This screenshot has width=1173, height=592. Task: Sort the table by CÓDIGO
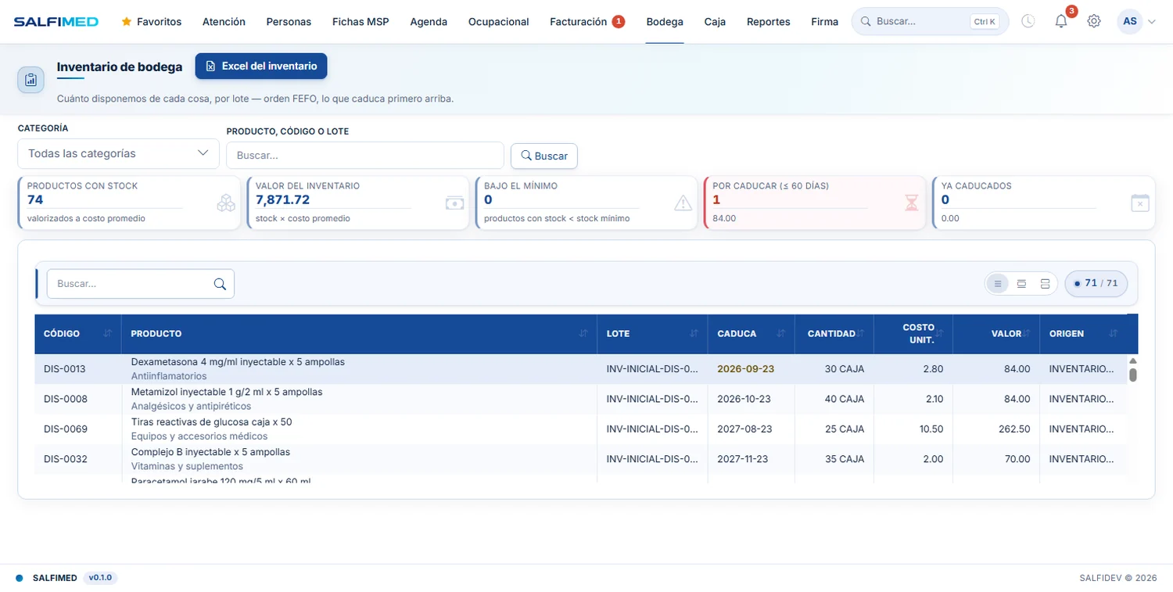(107, 334)
